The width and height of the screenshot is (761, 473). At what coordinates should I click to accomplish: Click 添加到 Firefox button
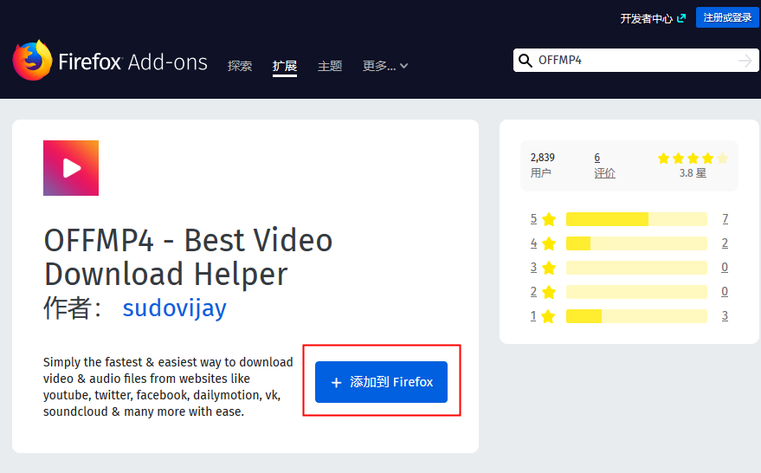381,382
